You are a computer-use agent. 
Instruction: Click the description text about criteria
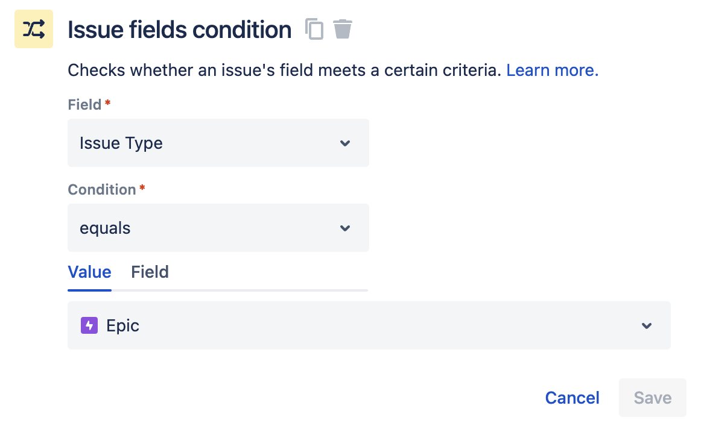click(284, 70)
